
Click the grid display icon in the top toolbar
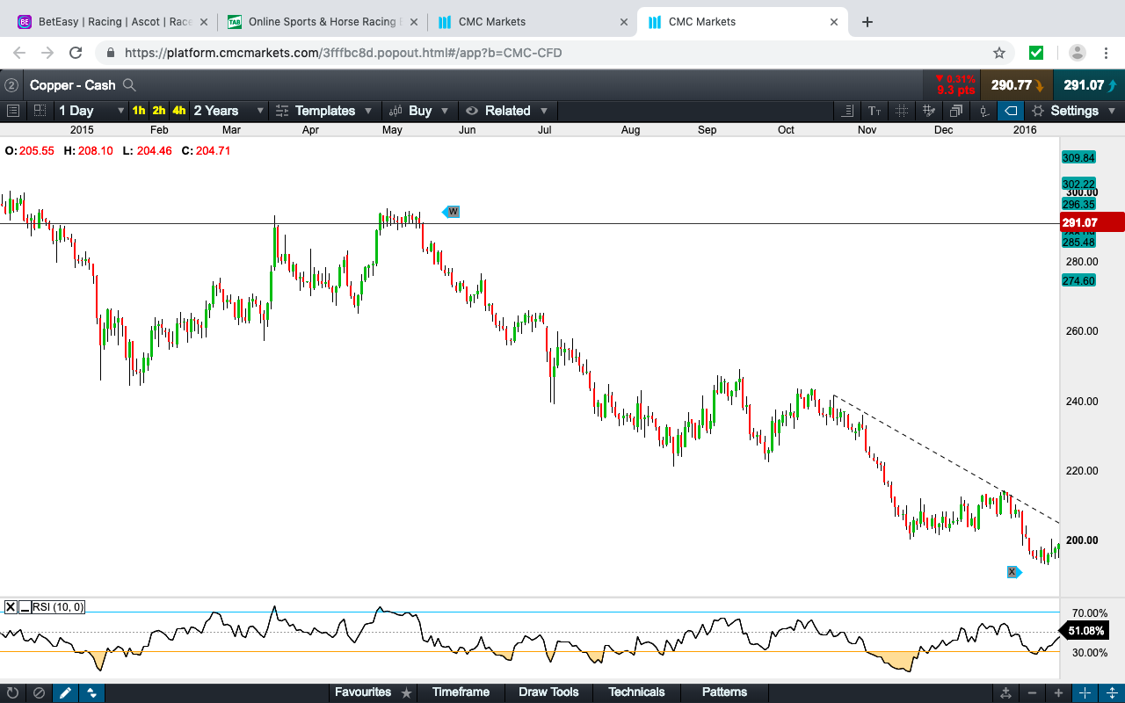(901, 111)
